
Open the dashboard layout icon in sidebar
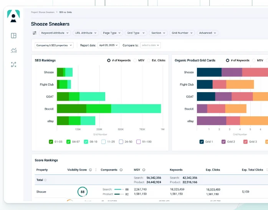(x=13, y=36)
